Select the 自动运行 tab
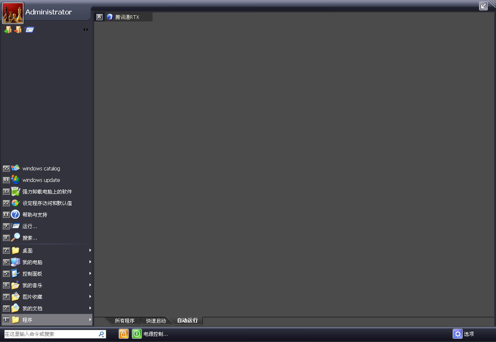 click(x=188, y=321)
